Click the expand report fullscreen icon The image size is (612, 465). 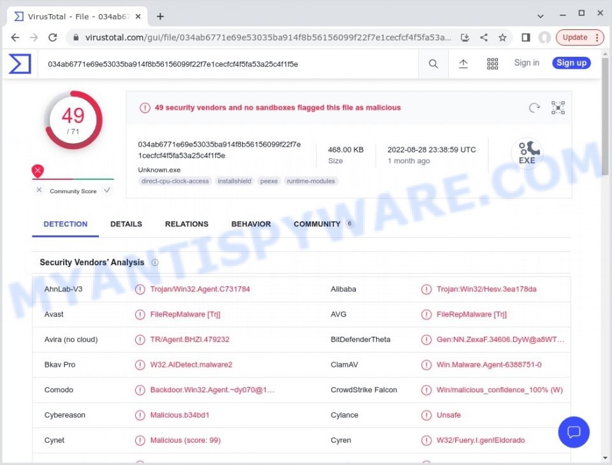pyautogui.click(x=558, y=108)
